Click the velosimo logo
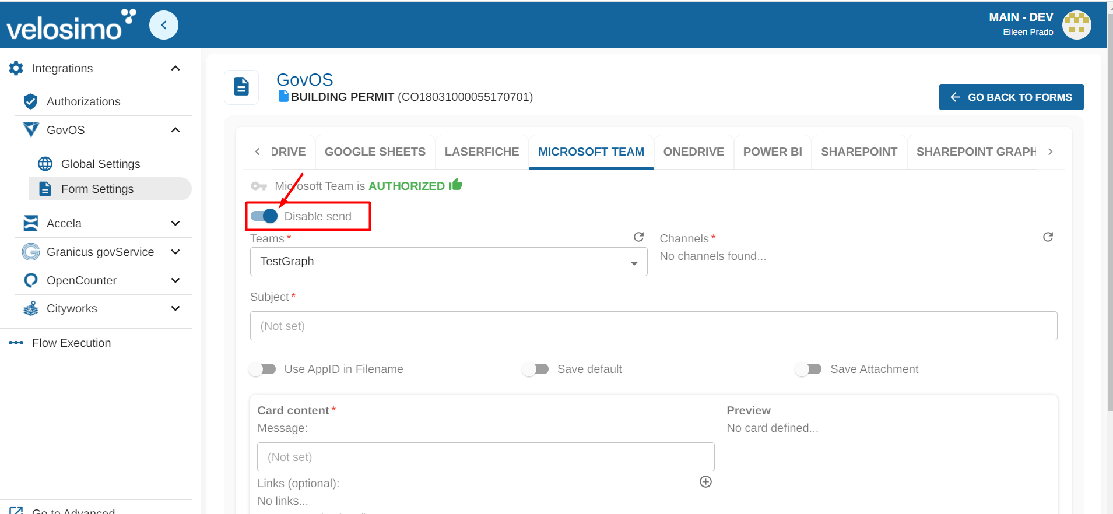This screenshot has width=1113, height=514. point(71,25)
